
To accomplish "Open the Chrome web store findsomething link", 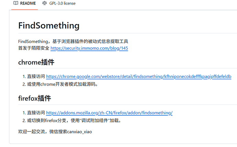I will point(139,77).
